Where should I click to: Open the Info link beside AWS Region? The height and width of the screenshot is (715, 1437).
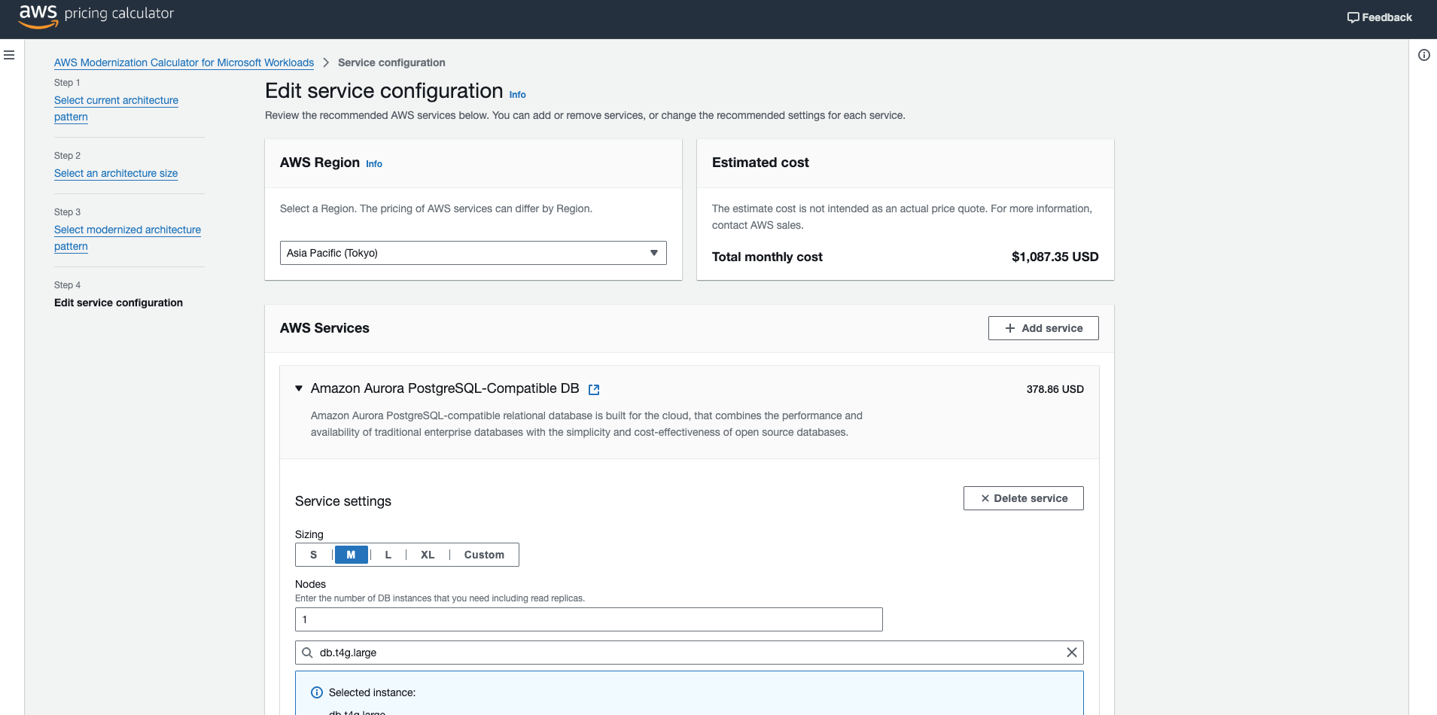click(374, 164)
